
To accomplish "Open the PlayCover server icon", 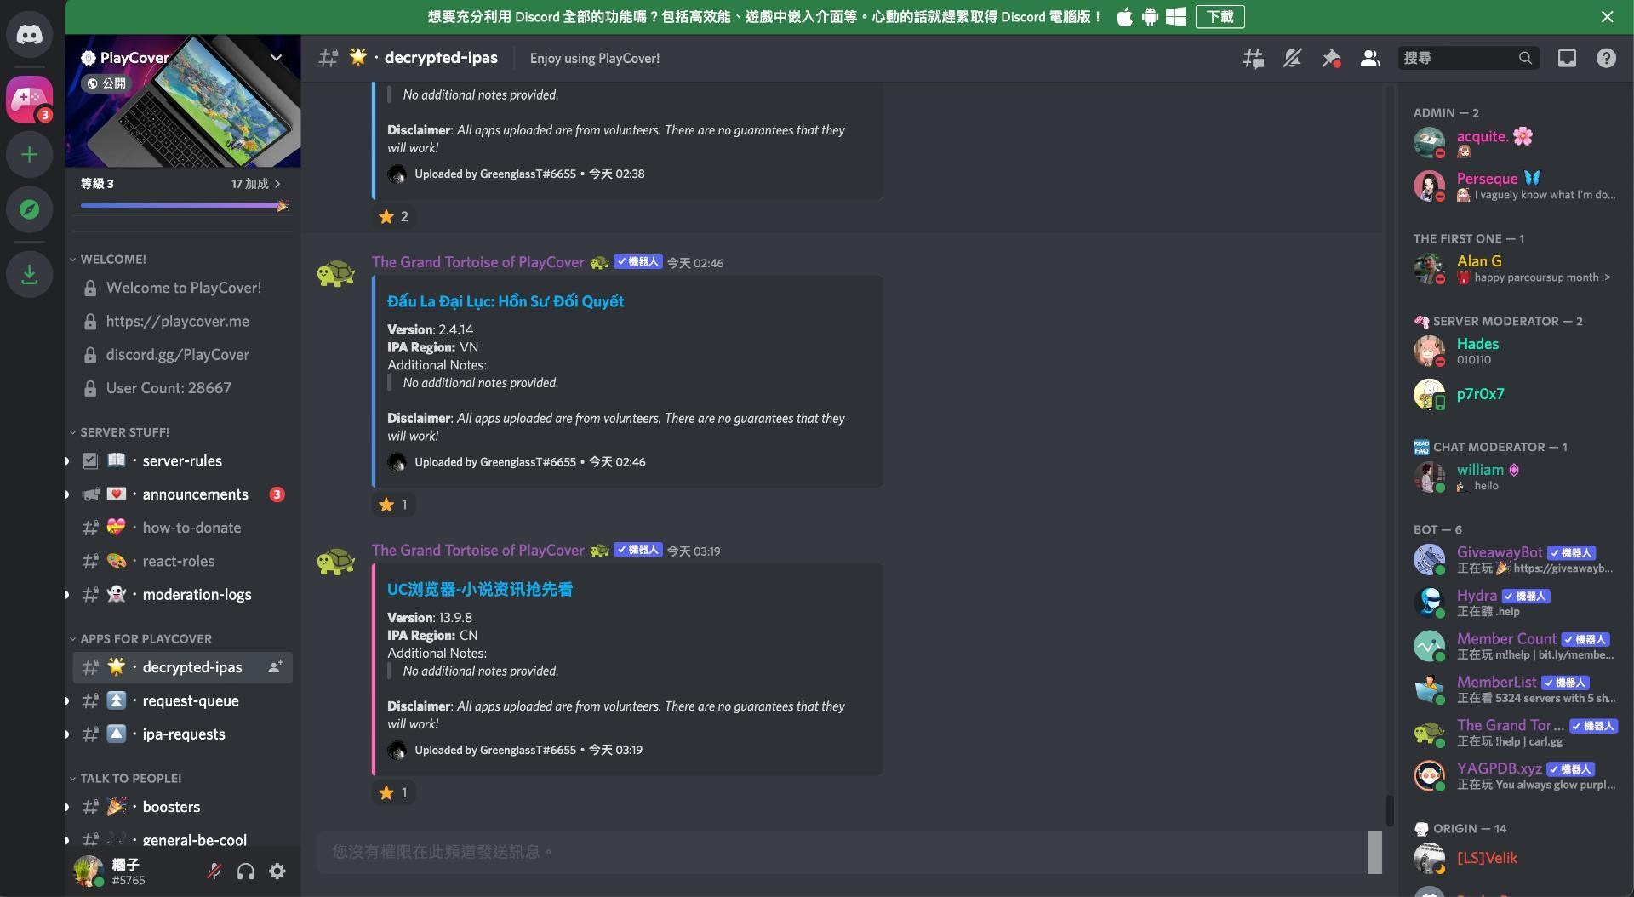I will pyautogui.click(x=30, y=100).
